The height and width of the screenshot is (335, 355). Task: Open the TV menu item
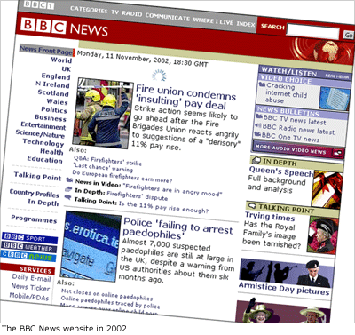pyautogui.click(x=114, y=12)
